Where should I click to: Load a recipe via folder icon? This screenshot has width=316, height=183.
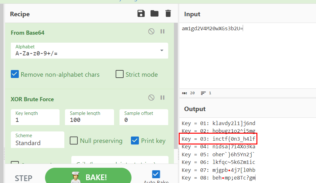click(x=154, y=13)
